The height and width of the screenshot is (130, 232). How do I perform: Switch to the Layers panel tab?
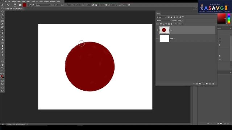point(158,13)
